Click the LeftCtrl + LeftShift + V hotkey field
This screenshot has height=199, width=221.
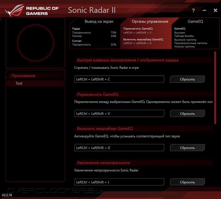[x=119, y=113]
